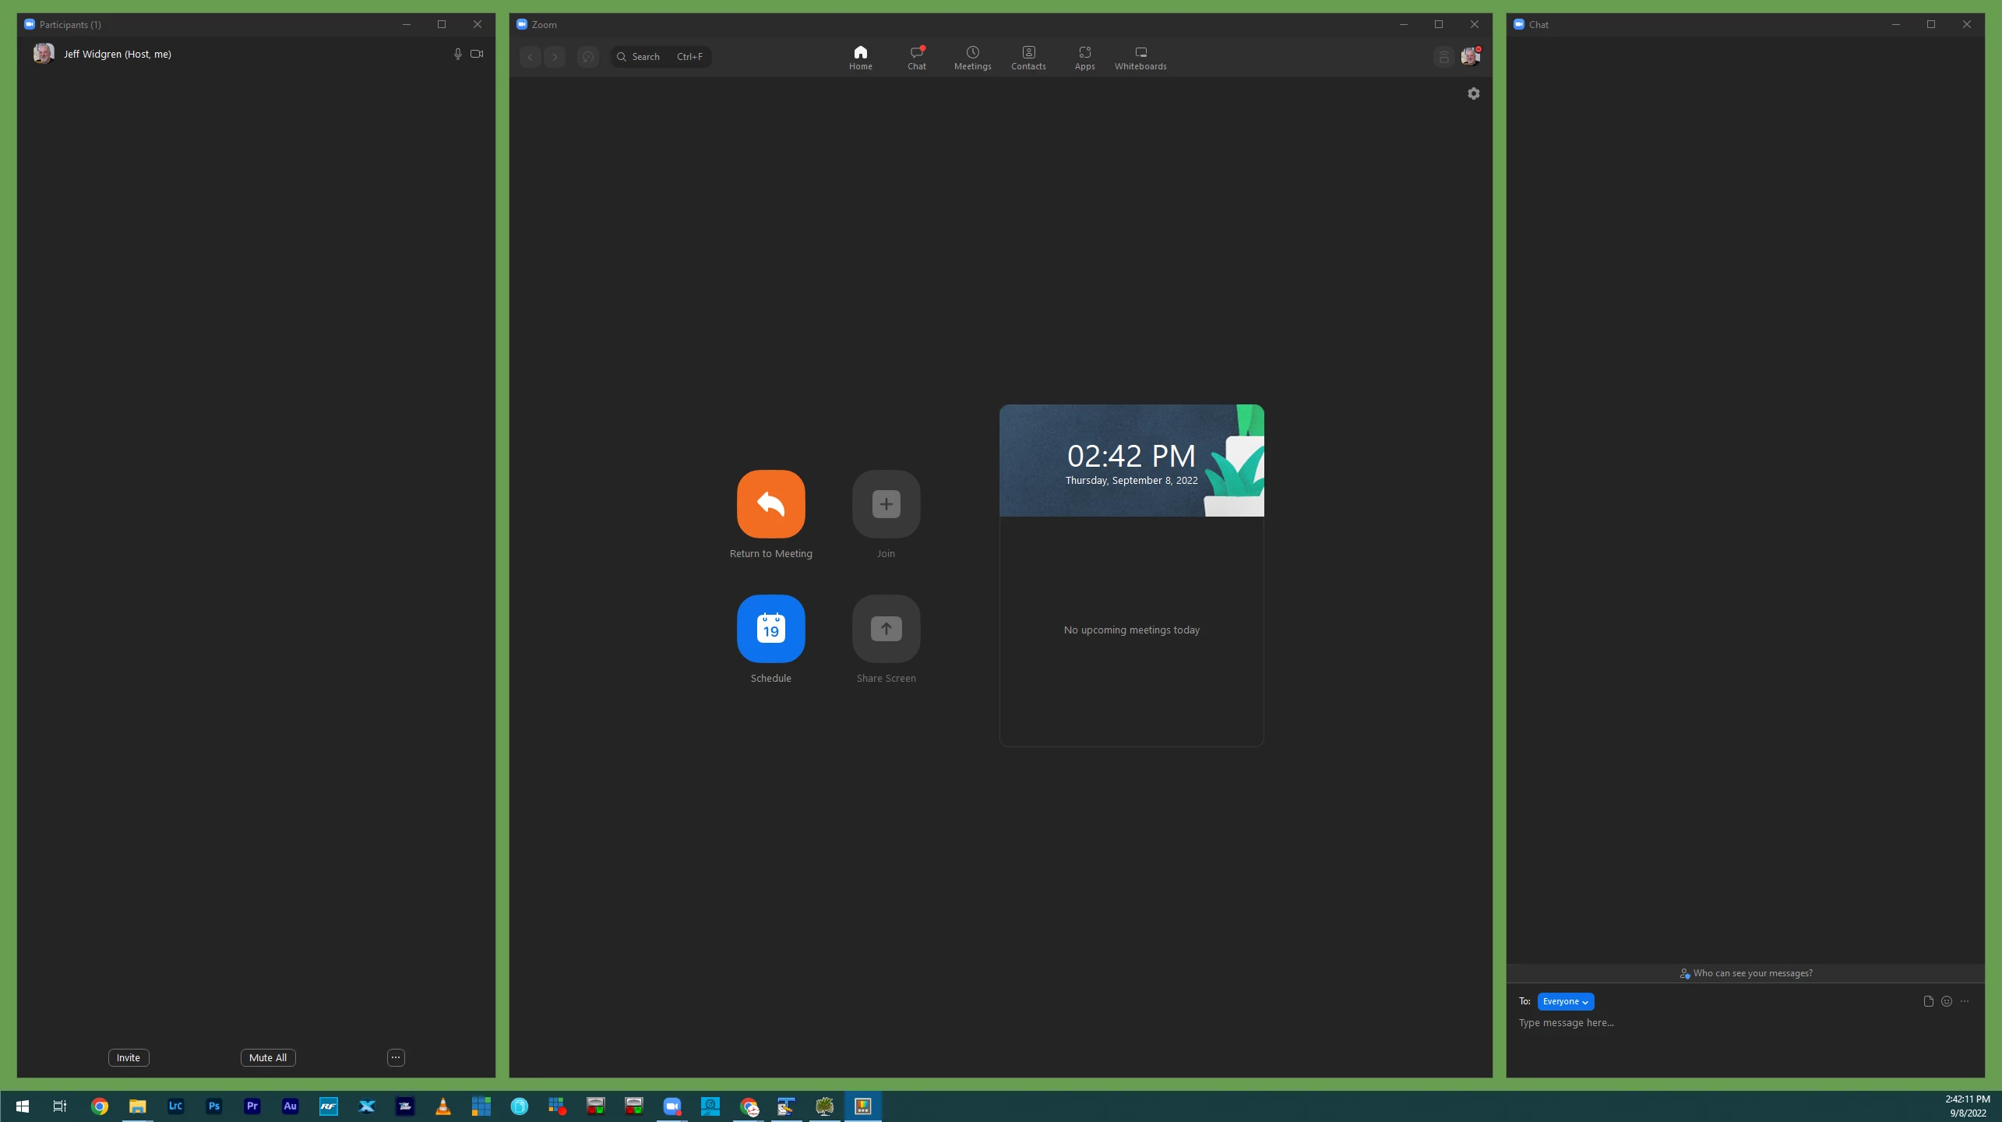The width and height of the screenshot is (2002, 1122).
Task: Open Zoom settings gear icon
Action: tap(1473, 93)
